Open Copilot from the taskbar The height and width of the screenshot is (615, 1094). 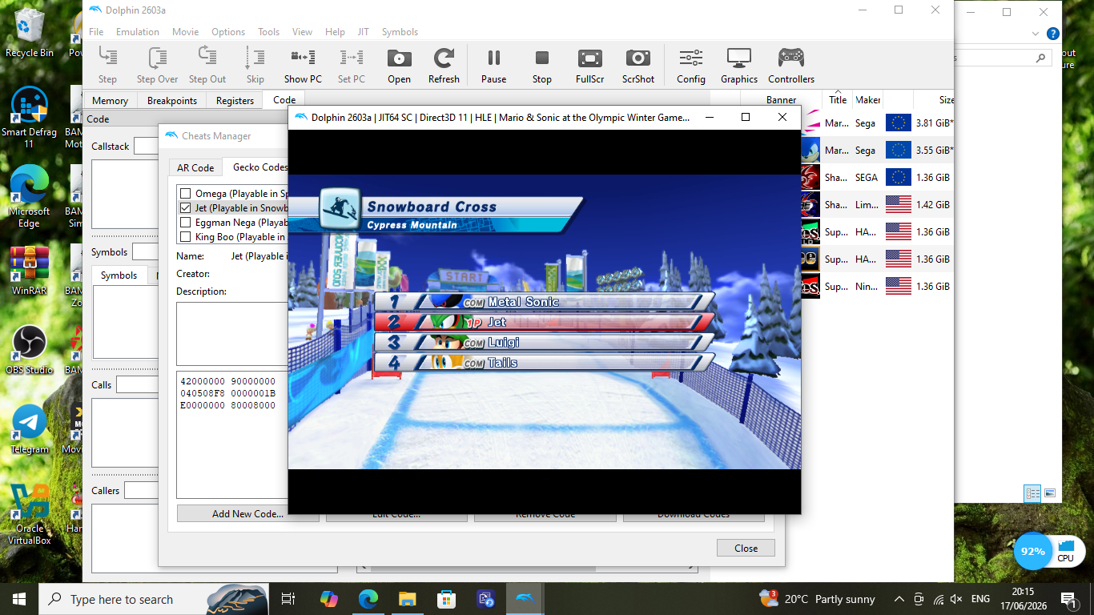pyautogui.click(x=329, y=599)
